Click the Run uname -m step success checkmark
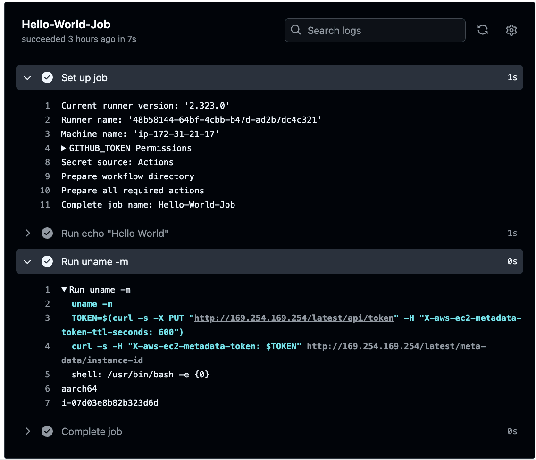 (x=47, y=261)
